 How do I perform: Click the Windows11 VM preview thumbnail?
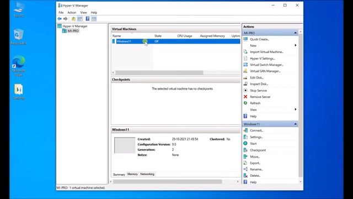pyautogui.click(x=125, y=145)
